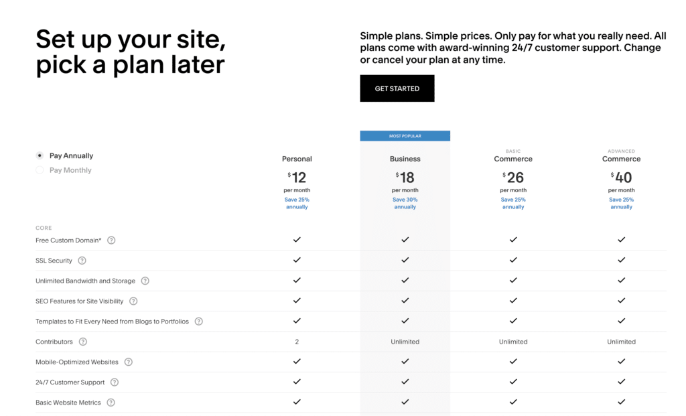Click Save 25% annually under Personal plan
The width and height of the screenshot is (686, 416).
coord(297,203)
